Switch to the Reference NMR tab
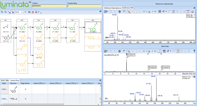197x106 pixels. (x=128, y=8)
